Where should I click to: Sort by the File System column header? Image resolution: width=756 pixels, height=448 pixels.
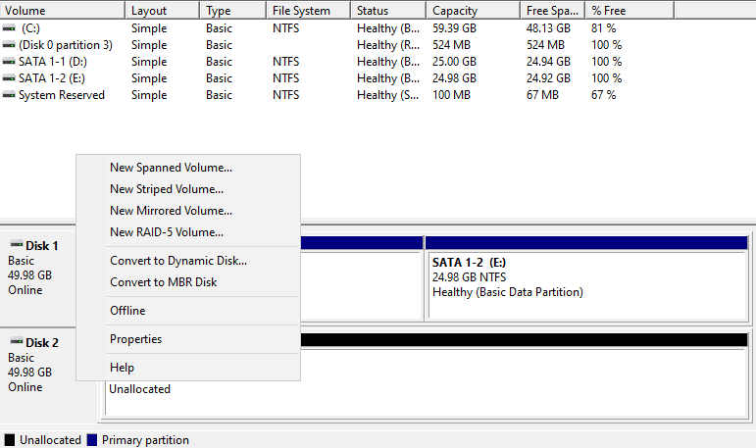[x=308, y=10]
